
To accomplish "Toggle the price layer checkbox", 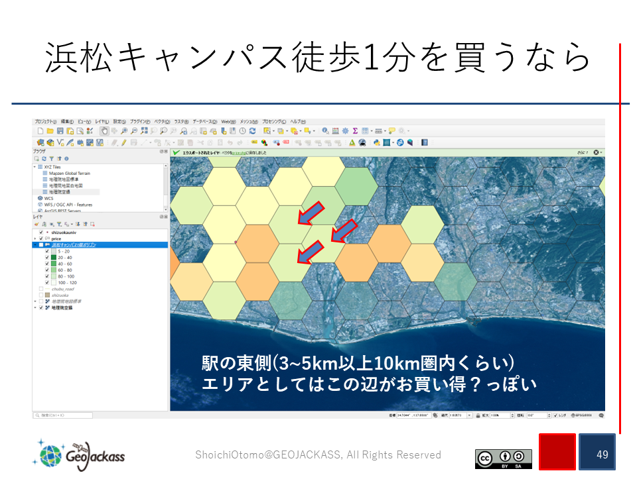I will 41,238.
